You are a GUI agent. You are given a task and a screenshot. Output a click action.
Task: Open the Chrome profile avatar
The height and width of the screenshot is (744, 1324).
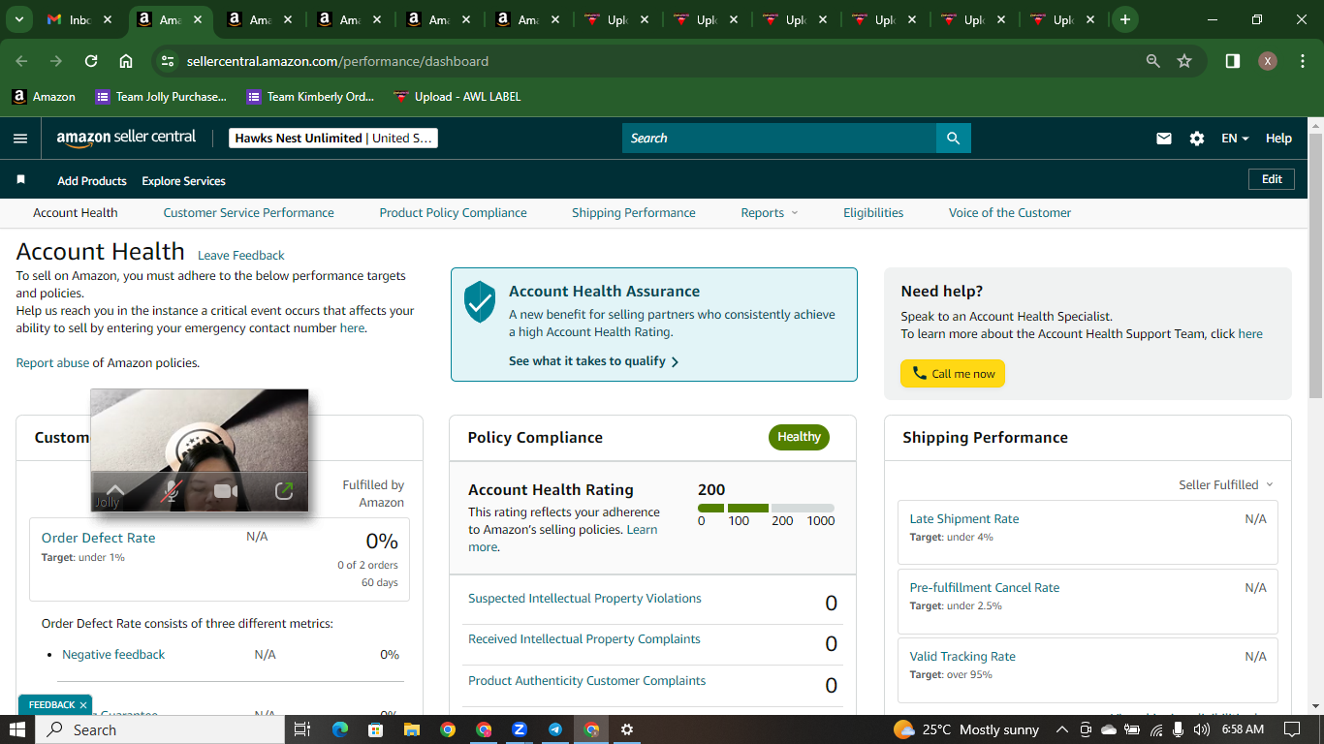coord(1268,61)
